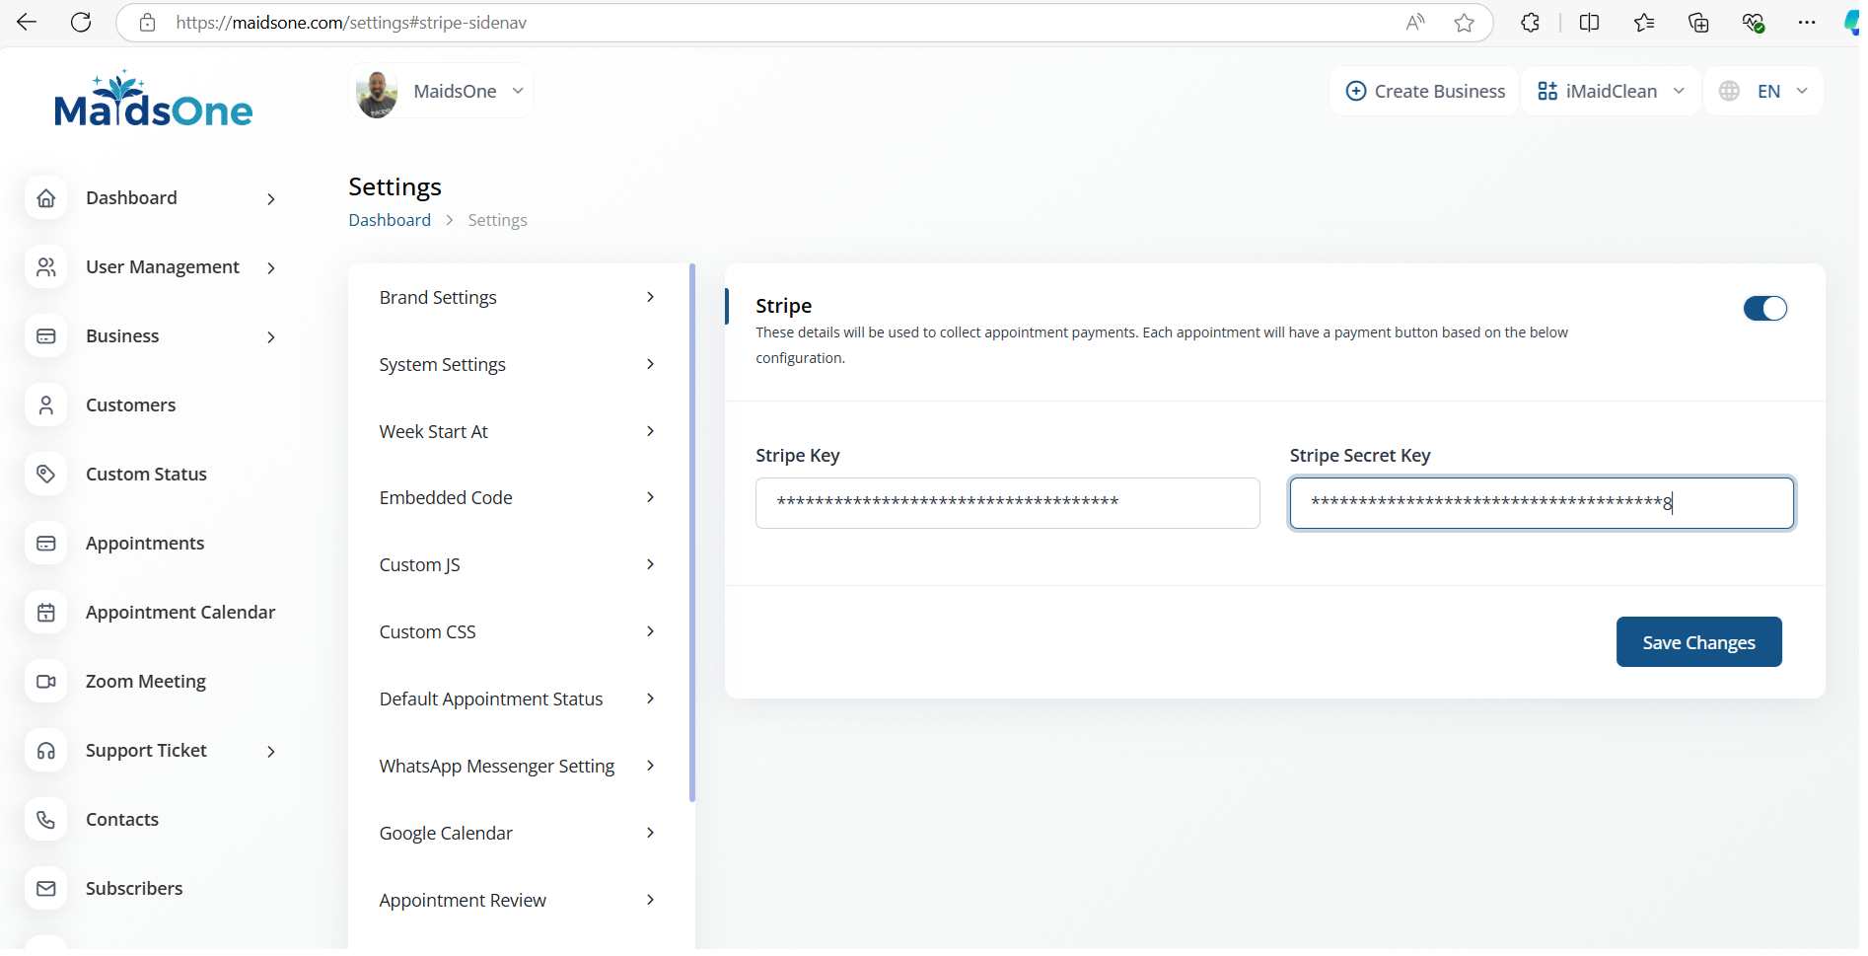Open the EN language dropdown
The image size is (1868, 956).
1764,92
